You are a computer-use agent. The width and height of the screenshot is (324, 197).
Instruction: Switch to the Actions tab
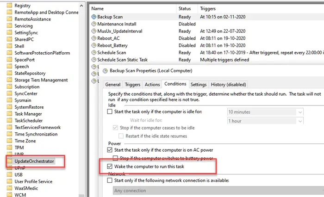tap(152, 85)
